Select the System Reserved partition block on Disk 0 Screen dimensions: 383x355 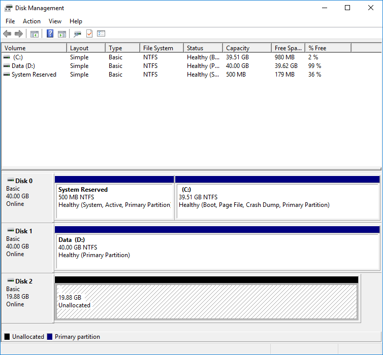(x=114, y=198)
